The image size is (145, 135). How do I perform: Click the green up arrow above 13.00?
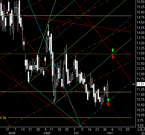coord(113,50)
